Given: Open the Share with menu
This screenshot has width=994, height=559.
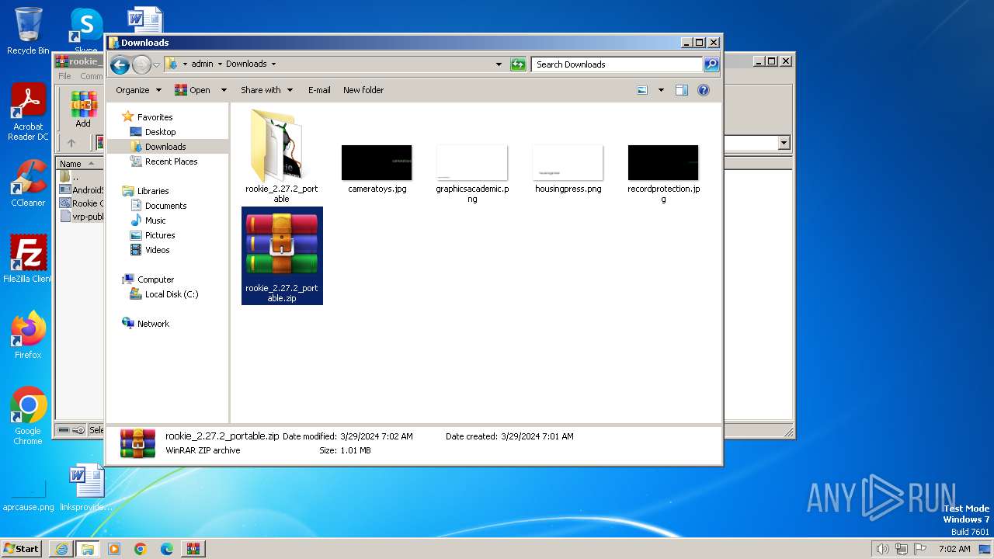Looking at the screenshot, I should pos(266,90).
